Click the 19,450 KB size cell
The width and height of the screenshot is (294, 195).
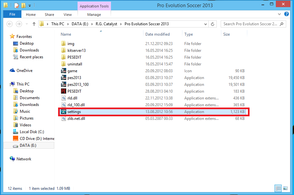tap(237, 78)
